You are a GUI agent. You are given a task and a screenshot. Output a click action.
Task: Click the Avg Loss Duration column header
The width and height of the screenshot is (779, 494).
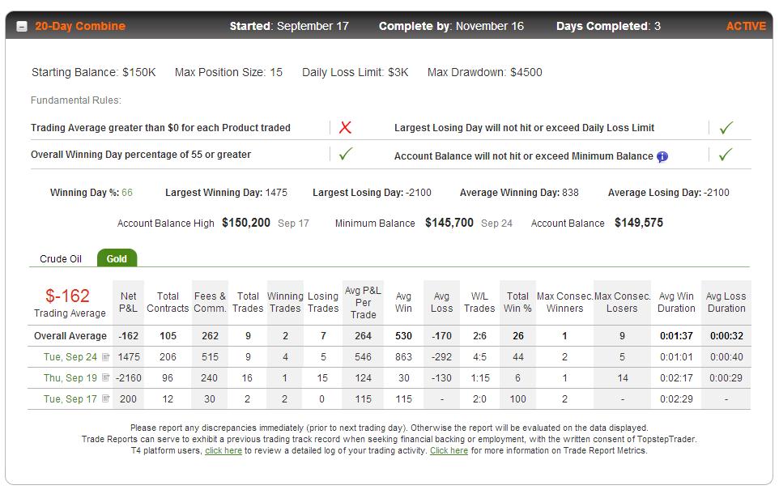(726, 302)
